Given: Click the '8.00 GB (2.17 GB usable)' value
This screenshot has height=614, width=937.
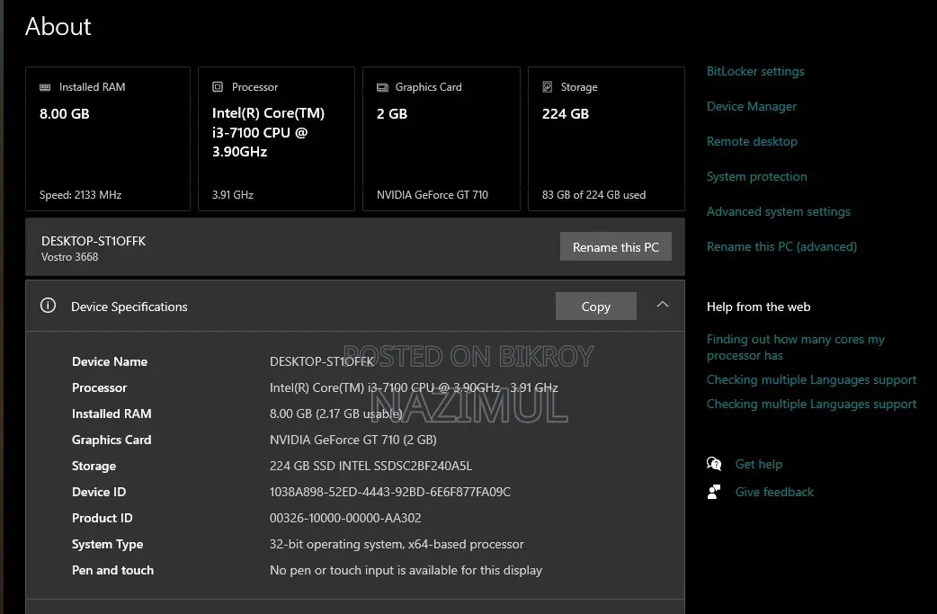Looking at the screenshot, I should pyautogui.click(x=335, y=414).
